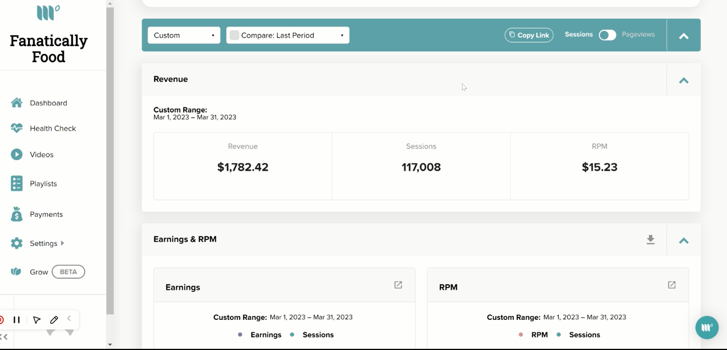Click the sidebar scrollbar up arrow
The image size is (727, 350).
point(110,4)
